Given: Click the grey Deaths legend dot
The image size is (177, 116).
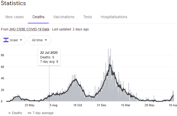Looking at the screenshot, I should coord(10,113).
